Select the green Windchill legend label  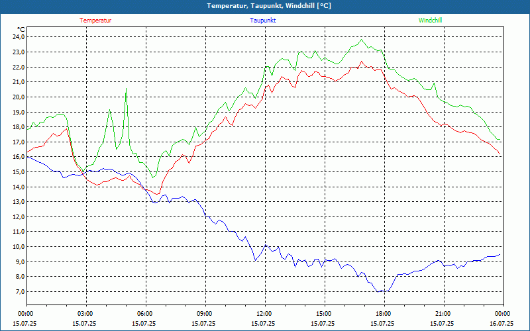(430, 21)
